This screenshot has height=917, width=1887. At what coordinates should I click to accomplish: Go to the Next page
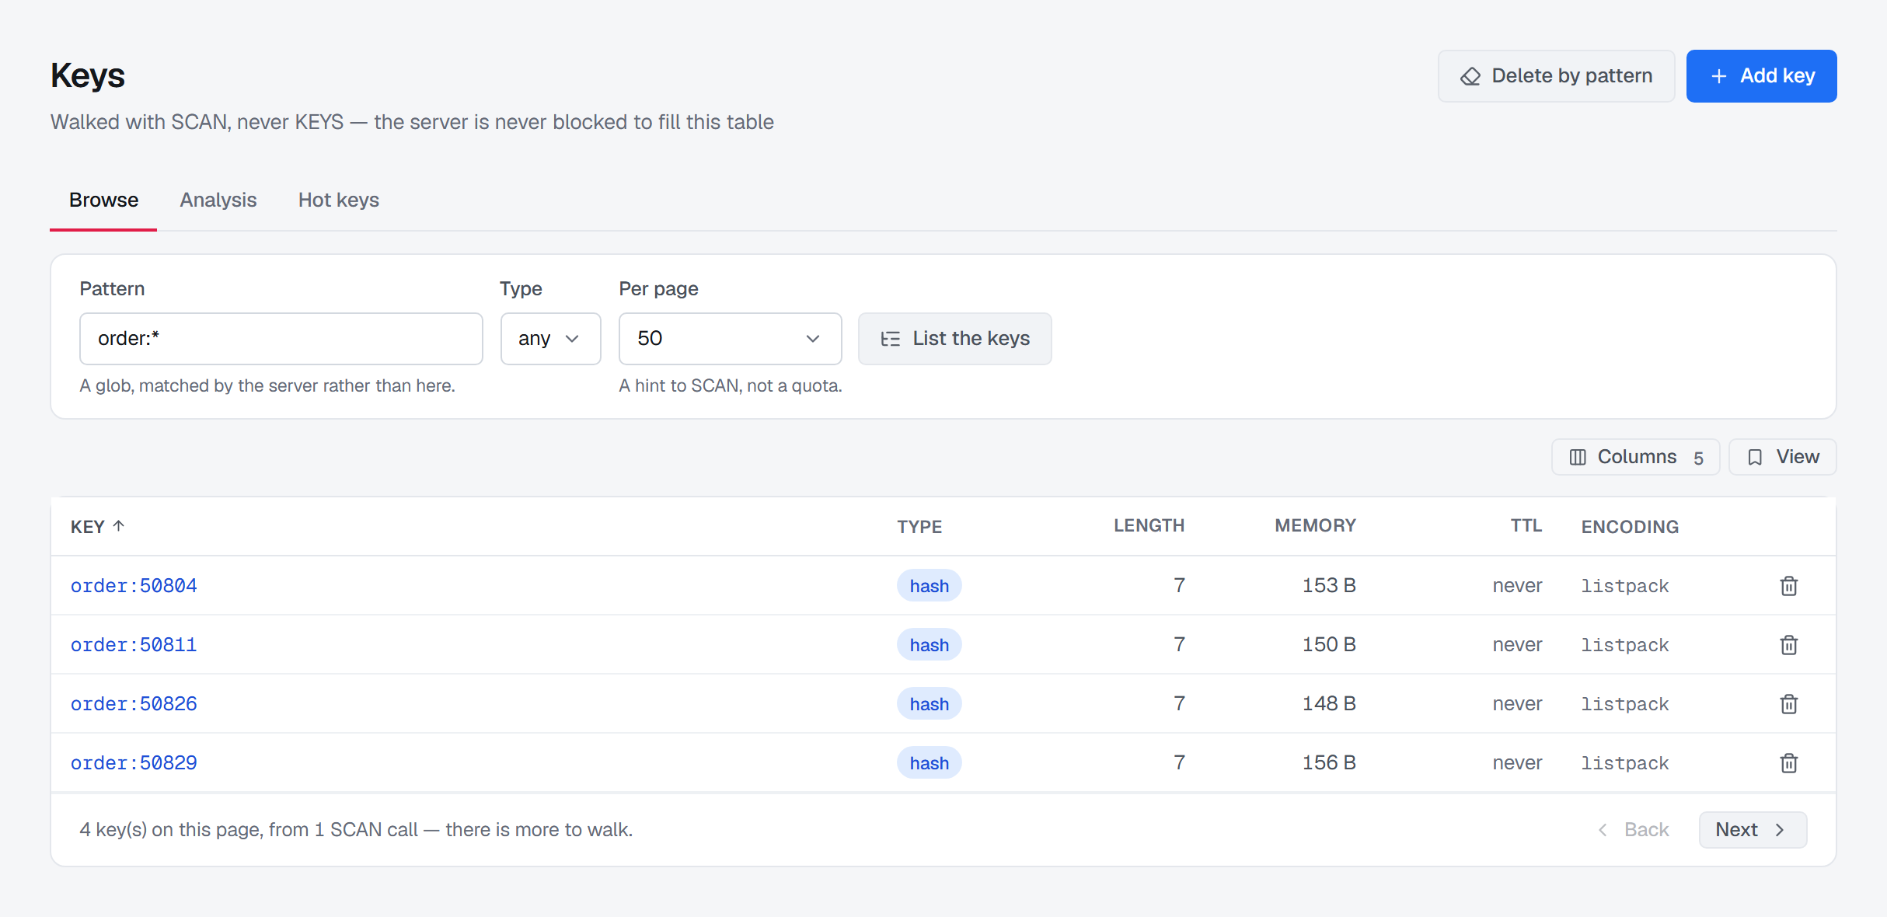click(1753, 830)
